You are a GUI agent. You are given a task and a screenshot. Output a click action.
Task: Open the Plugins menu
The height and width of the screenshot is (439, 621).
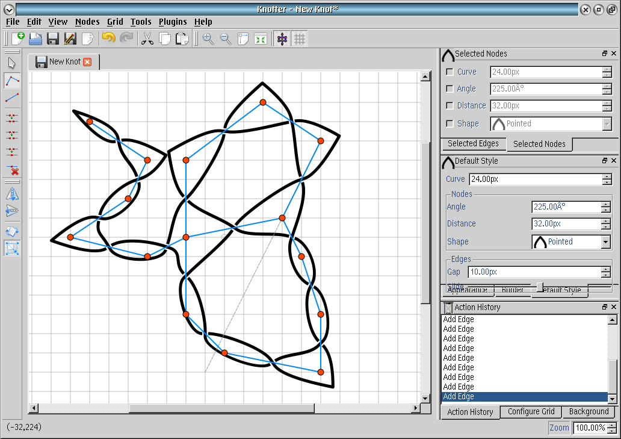click(x=173, y=22)
